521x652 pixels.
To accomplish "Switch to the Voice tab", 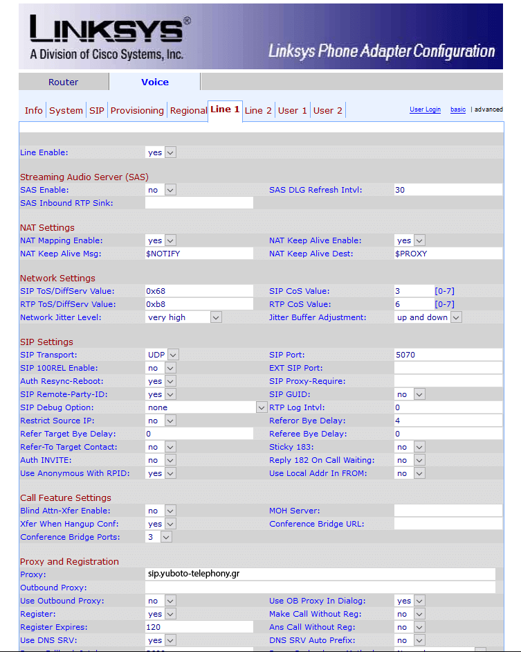I will tap(154, 82).
